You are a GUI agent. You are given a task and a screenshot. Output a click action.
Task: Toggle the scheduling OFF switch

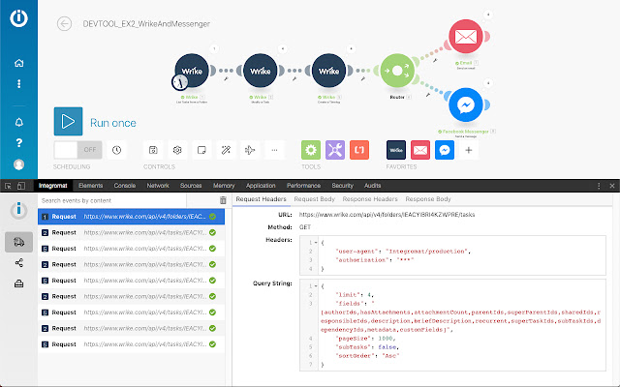click(78, 150)
